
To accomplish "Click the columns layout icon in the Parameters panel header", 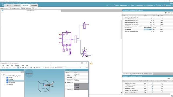I will click(x=166, y=13).
